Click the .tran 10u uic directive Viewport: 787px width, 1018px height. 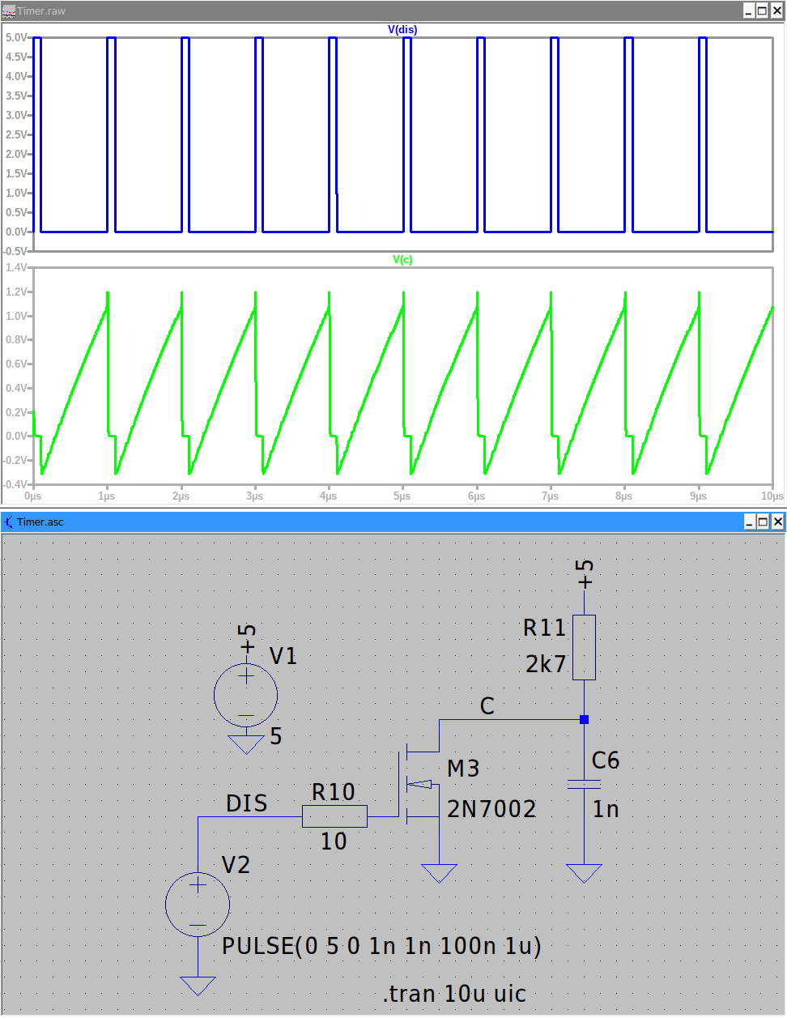(x=454, y=994)
